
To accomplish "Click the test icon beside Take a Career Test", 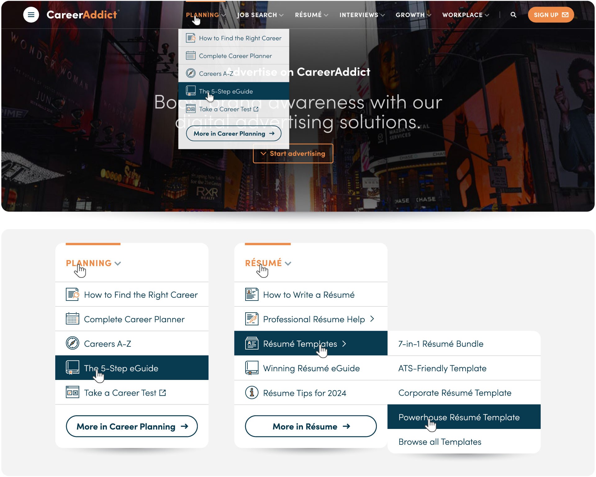I will coord(72,392).
